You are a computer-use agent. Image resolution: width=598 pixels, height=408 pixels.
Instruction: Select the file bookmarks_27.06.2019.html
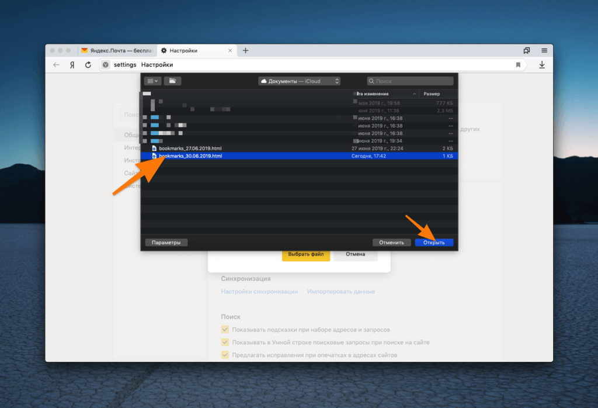[x=299, y=148]
